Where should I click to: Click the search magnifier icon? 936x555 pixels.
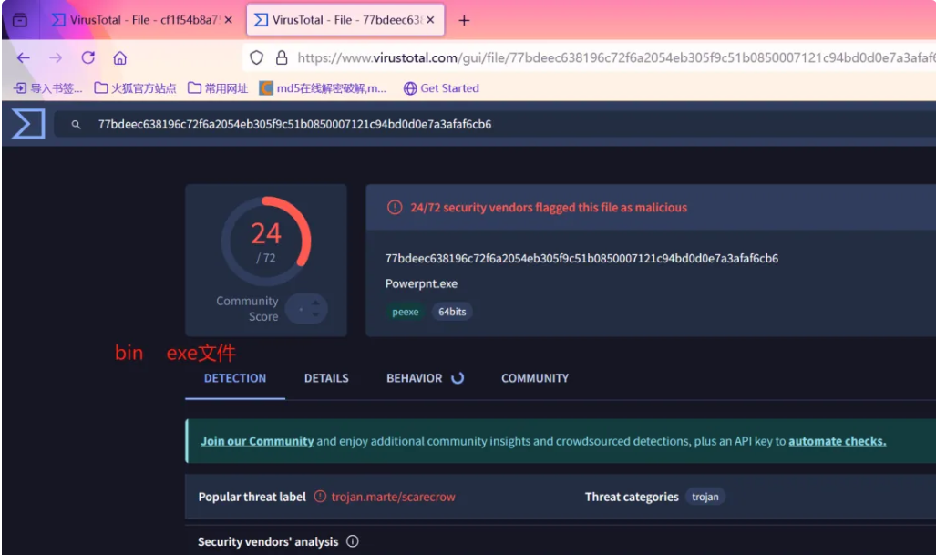click(76, 124)
